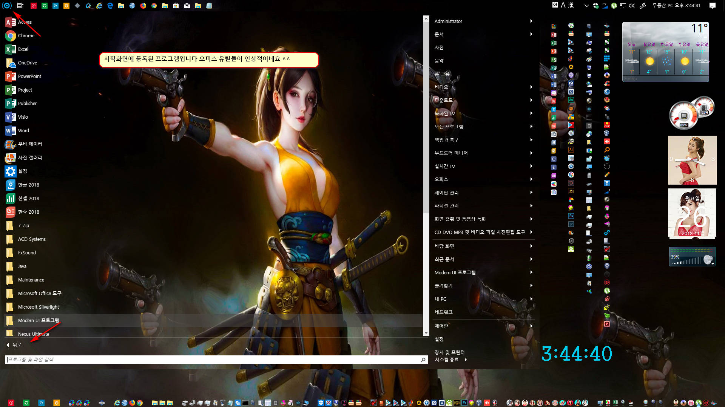Open 사진 link in right menu
The height and width of the screenshot is (407, 725).
pyautogui.click(x=439, y=47)
